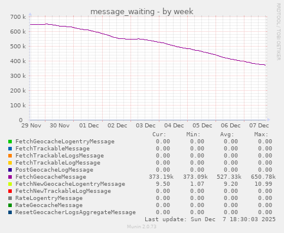
Task: Click the gray RateLogentryMessage legend swatch
Action: click(x=10, y=198)
